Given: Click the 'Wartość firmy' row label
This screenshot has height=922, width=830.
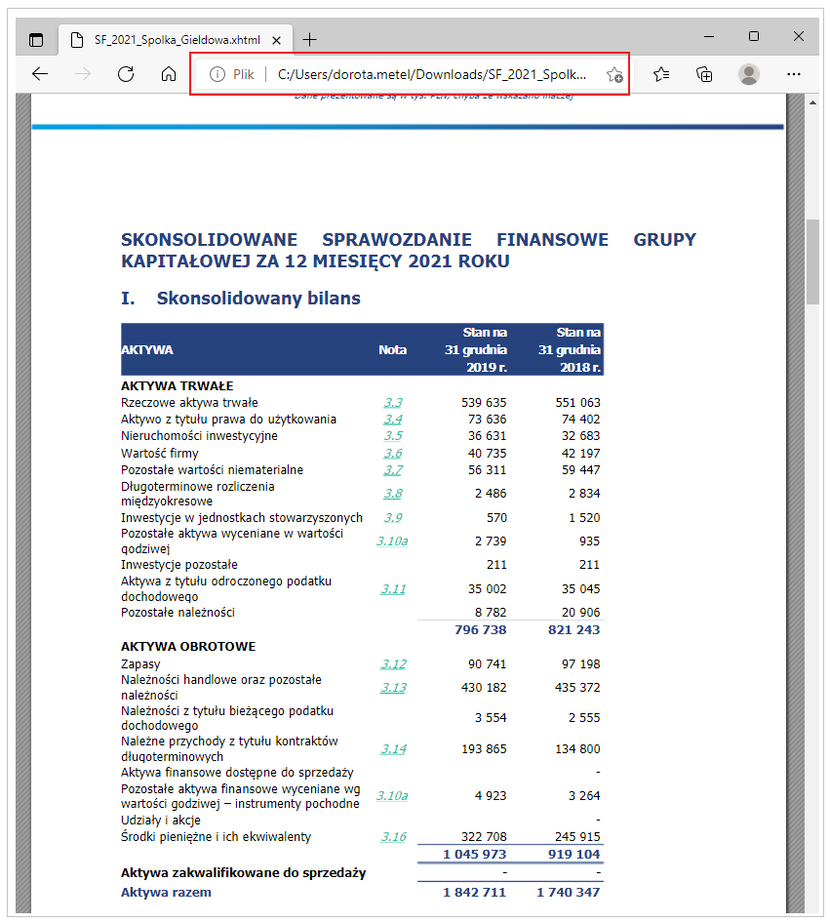Looking at the screenshot, I should click(x=160, y=454).
